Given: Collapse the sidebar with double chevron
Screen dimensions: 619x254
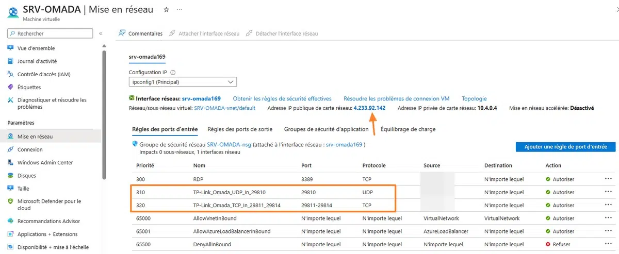Looking at the screenshot, I should [x=101, y=33].
